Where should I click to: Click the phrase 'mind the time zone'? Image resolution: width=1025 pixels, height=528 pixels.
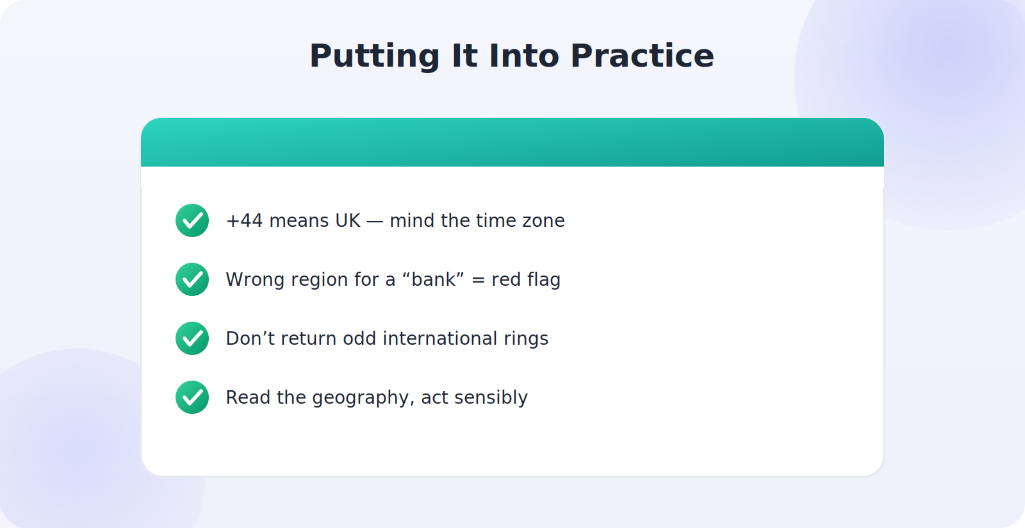(477, 220)
